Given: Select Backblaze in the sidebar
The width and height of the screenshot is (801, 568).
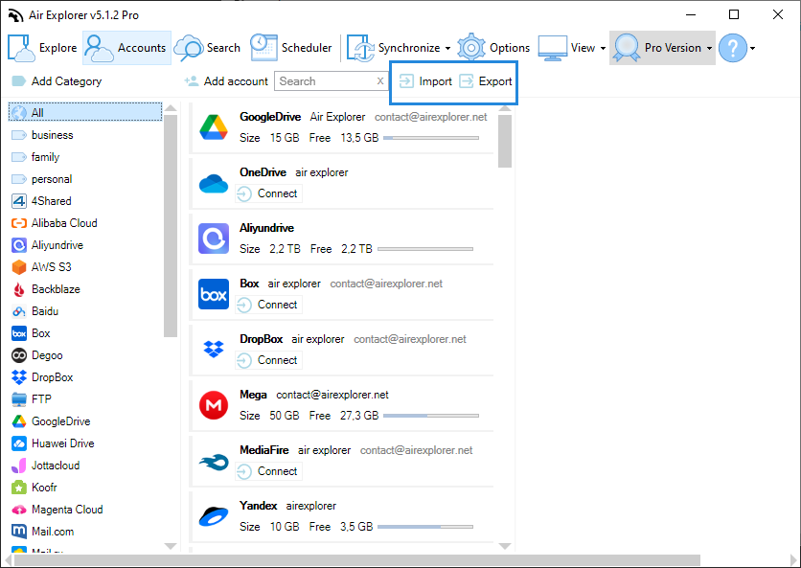Looking at the screenshot, I should [45, 288].
